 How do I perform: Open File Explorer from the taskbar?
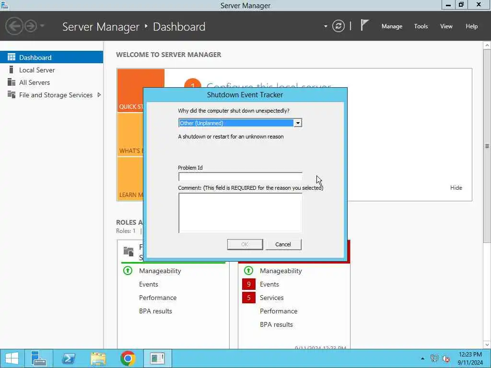click(x=98, y=358)
